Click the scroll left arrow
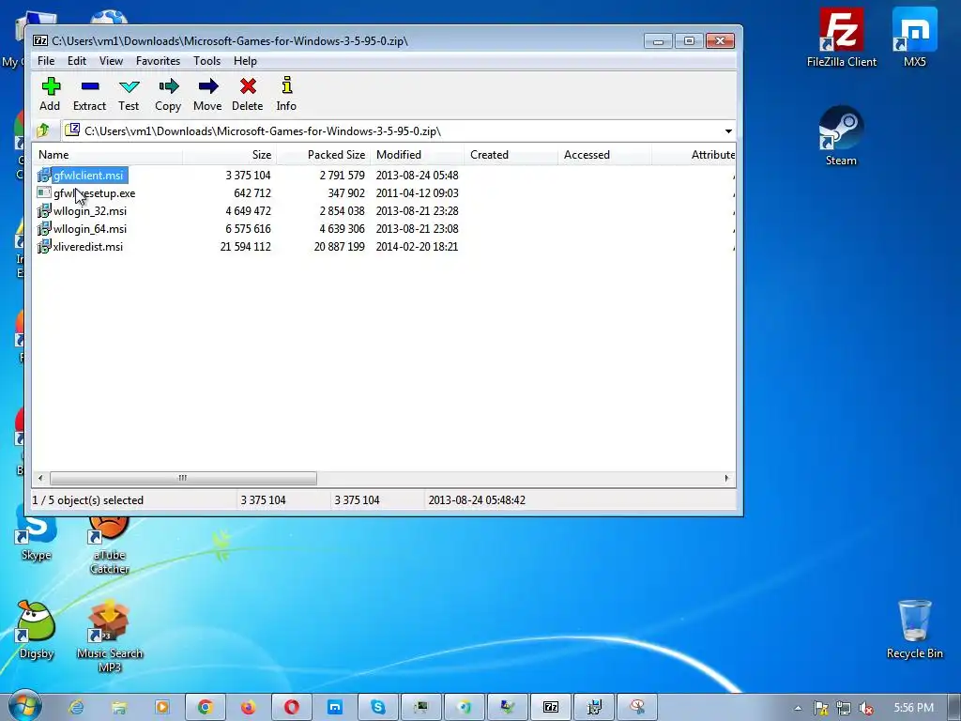The width and height of the screenshot is (961, 721). click(40, 478)
